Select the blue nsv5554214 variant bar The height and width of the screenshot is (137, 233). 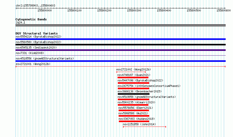click(x=120, y=39)
